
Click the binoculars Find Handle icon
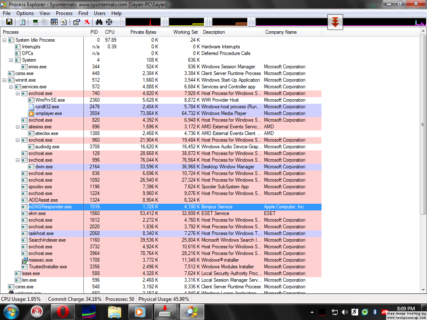click(x=99, y=22)
